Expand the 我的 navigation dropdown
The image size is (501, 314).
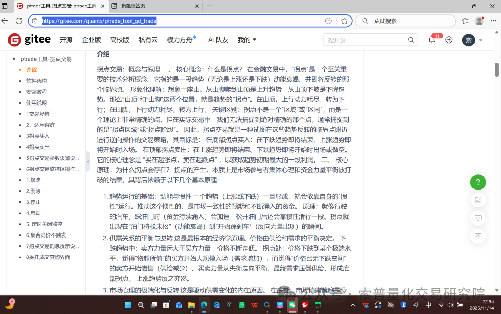(246, 40)
